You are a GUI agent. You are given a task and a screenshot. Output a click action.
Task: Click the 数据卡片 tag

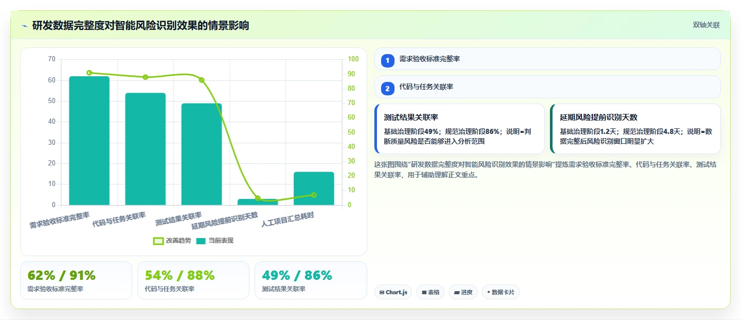[x=500, y=292]
